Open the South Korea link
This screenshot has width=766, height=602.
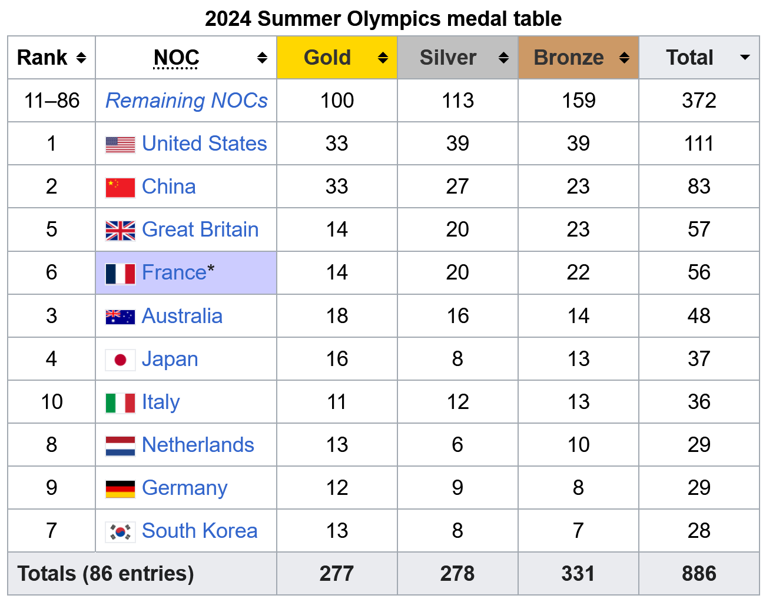200,531
